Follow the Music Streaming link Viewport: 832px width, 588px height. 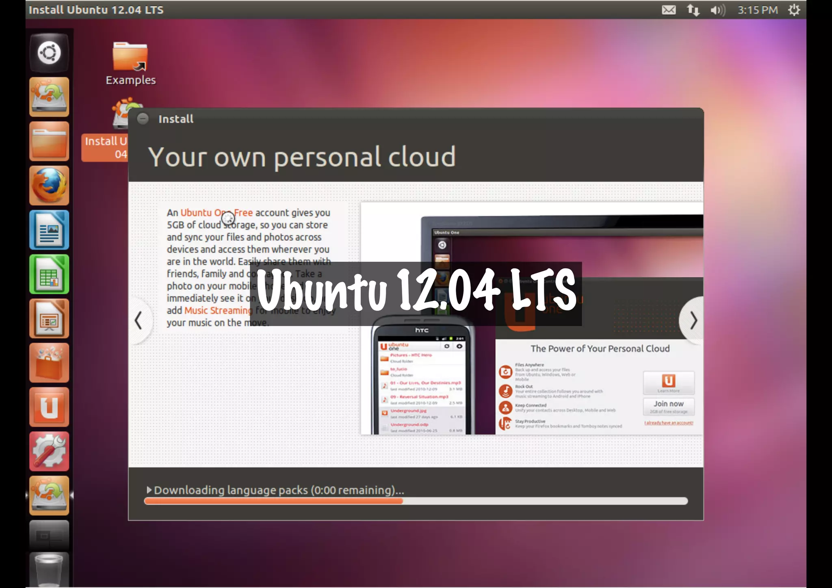click(219, 310)
